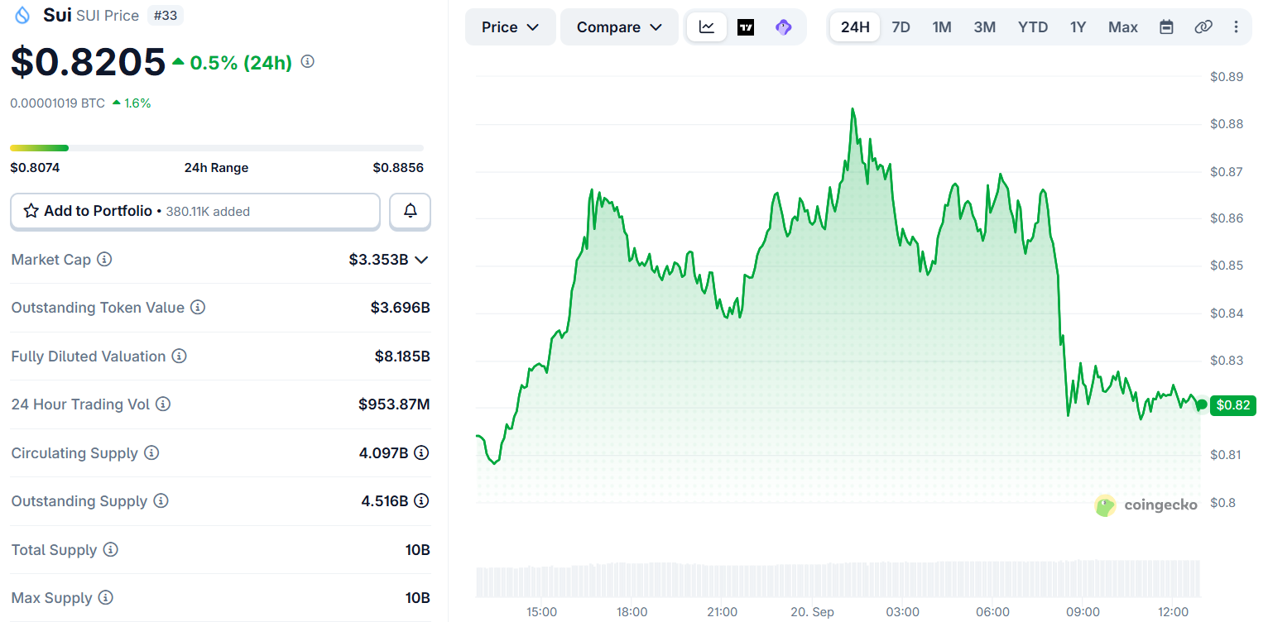Click the $0.82 current price marker
This screenshot has width=1268, height=622.
click(x=1233, y=405)
